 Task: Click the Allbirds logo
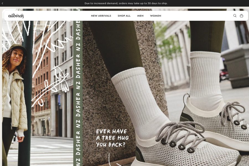[x=16, y=16]
